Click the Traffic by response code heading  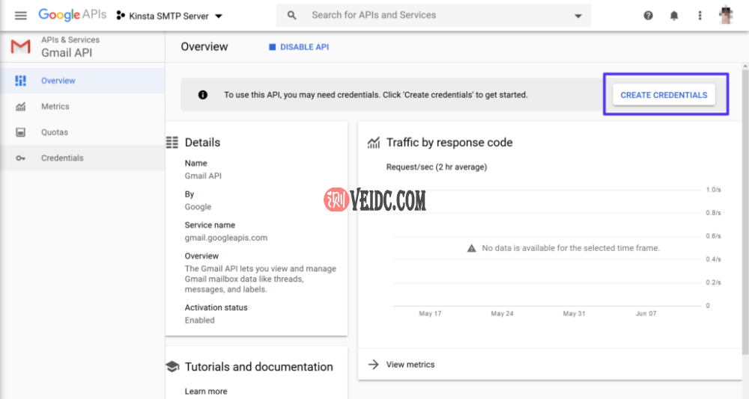tap(449, 142)
